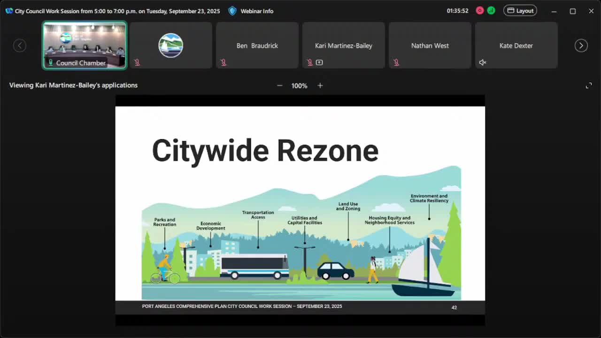The width and height of the screenshot is (601, 338).
Task: Expand shared content to full screen
Action: (589, 85)
